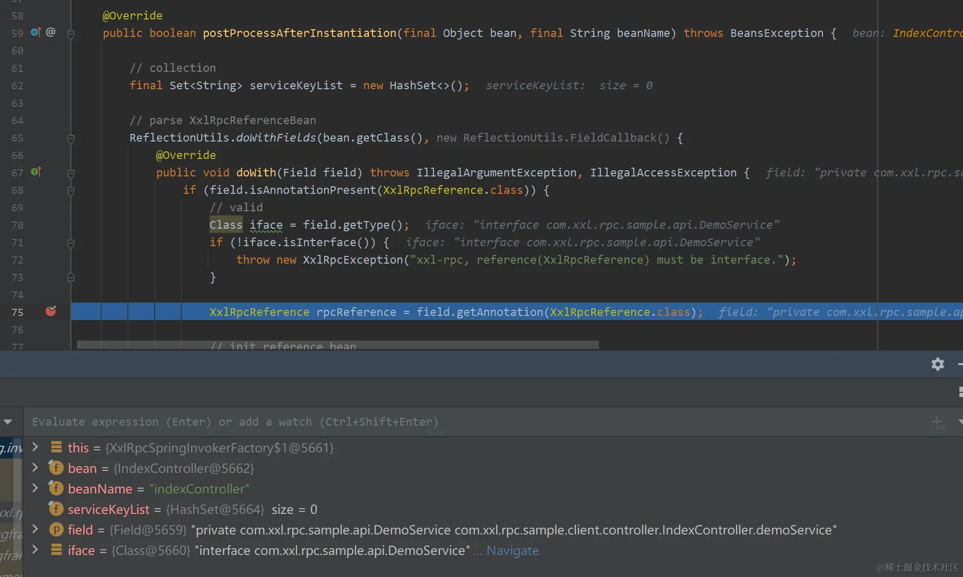
Task: Click 'XxlRpcException' on line 72
Action: 353,260
